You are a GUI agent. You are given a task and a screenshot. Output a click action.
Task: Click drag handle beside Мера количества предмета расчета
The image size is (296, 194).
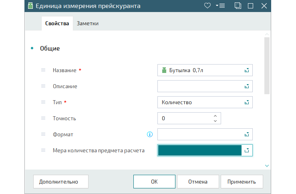coord(43,150)
